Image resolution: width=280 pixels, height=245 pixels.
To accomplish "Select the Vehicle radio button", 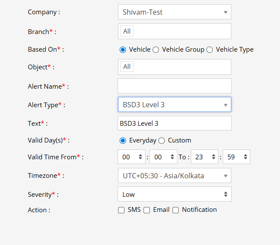I will 123,50.
